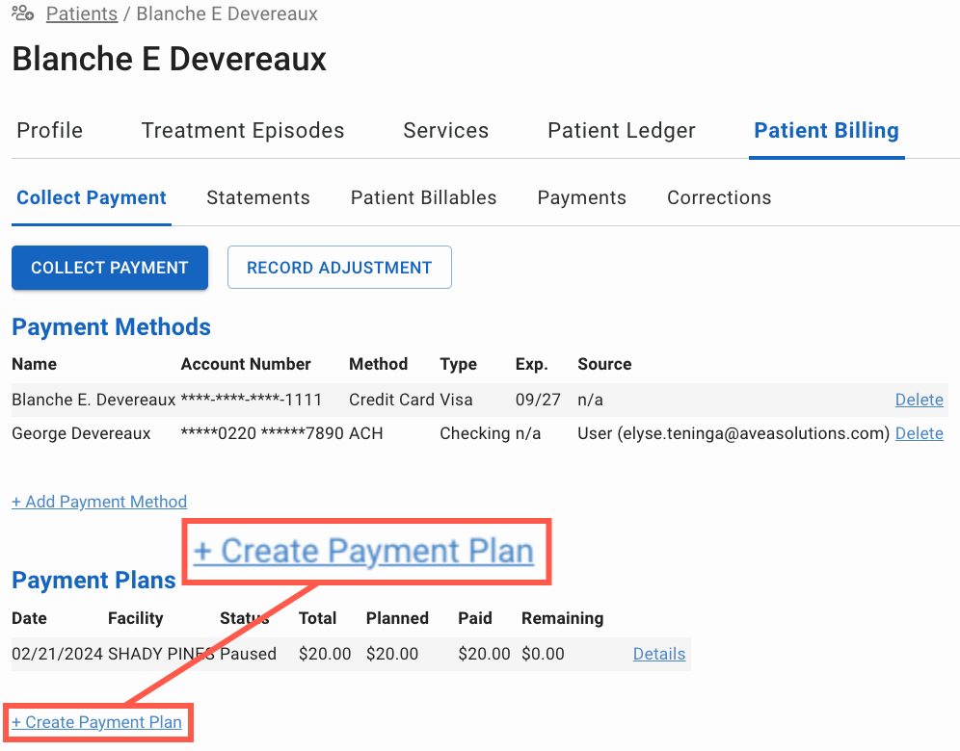Open the Corrections sub-tab

pyautogui.click(x=718, y=197)
